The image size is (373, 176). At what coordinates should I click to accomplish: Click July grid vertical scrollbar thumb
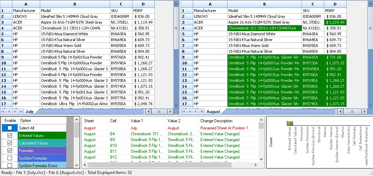coord(176,28)
